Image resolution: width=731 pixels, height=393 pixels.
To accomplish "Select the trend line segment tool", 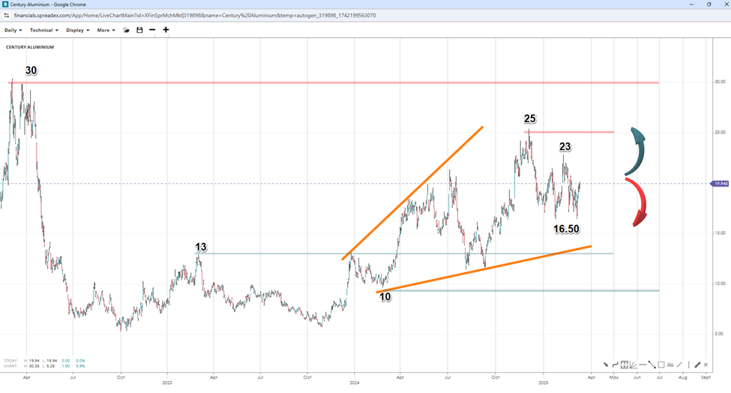I will click(x=652, y=365).
